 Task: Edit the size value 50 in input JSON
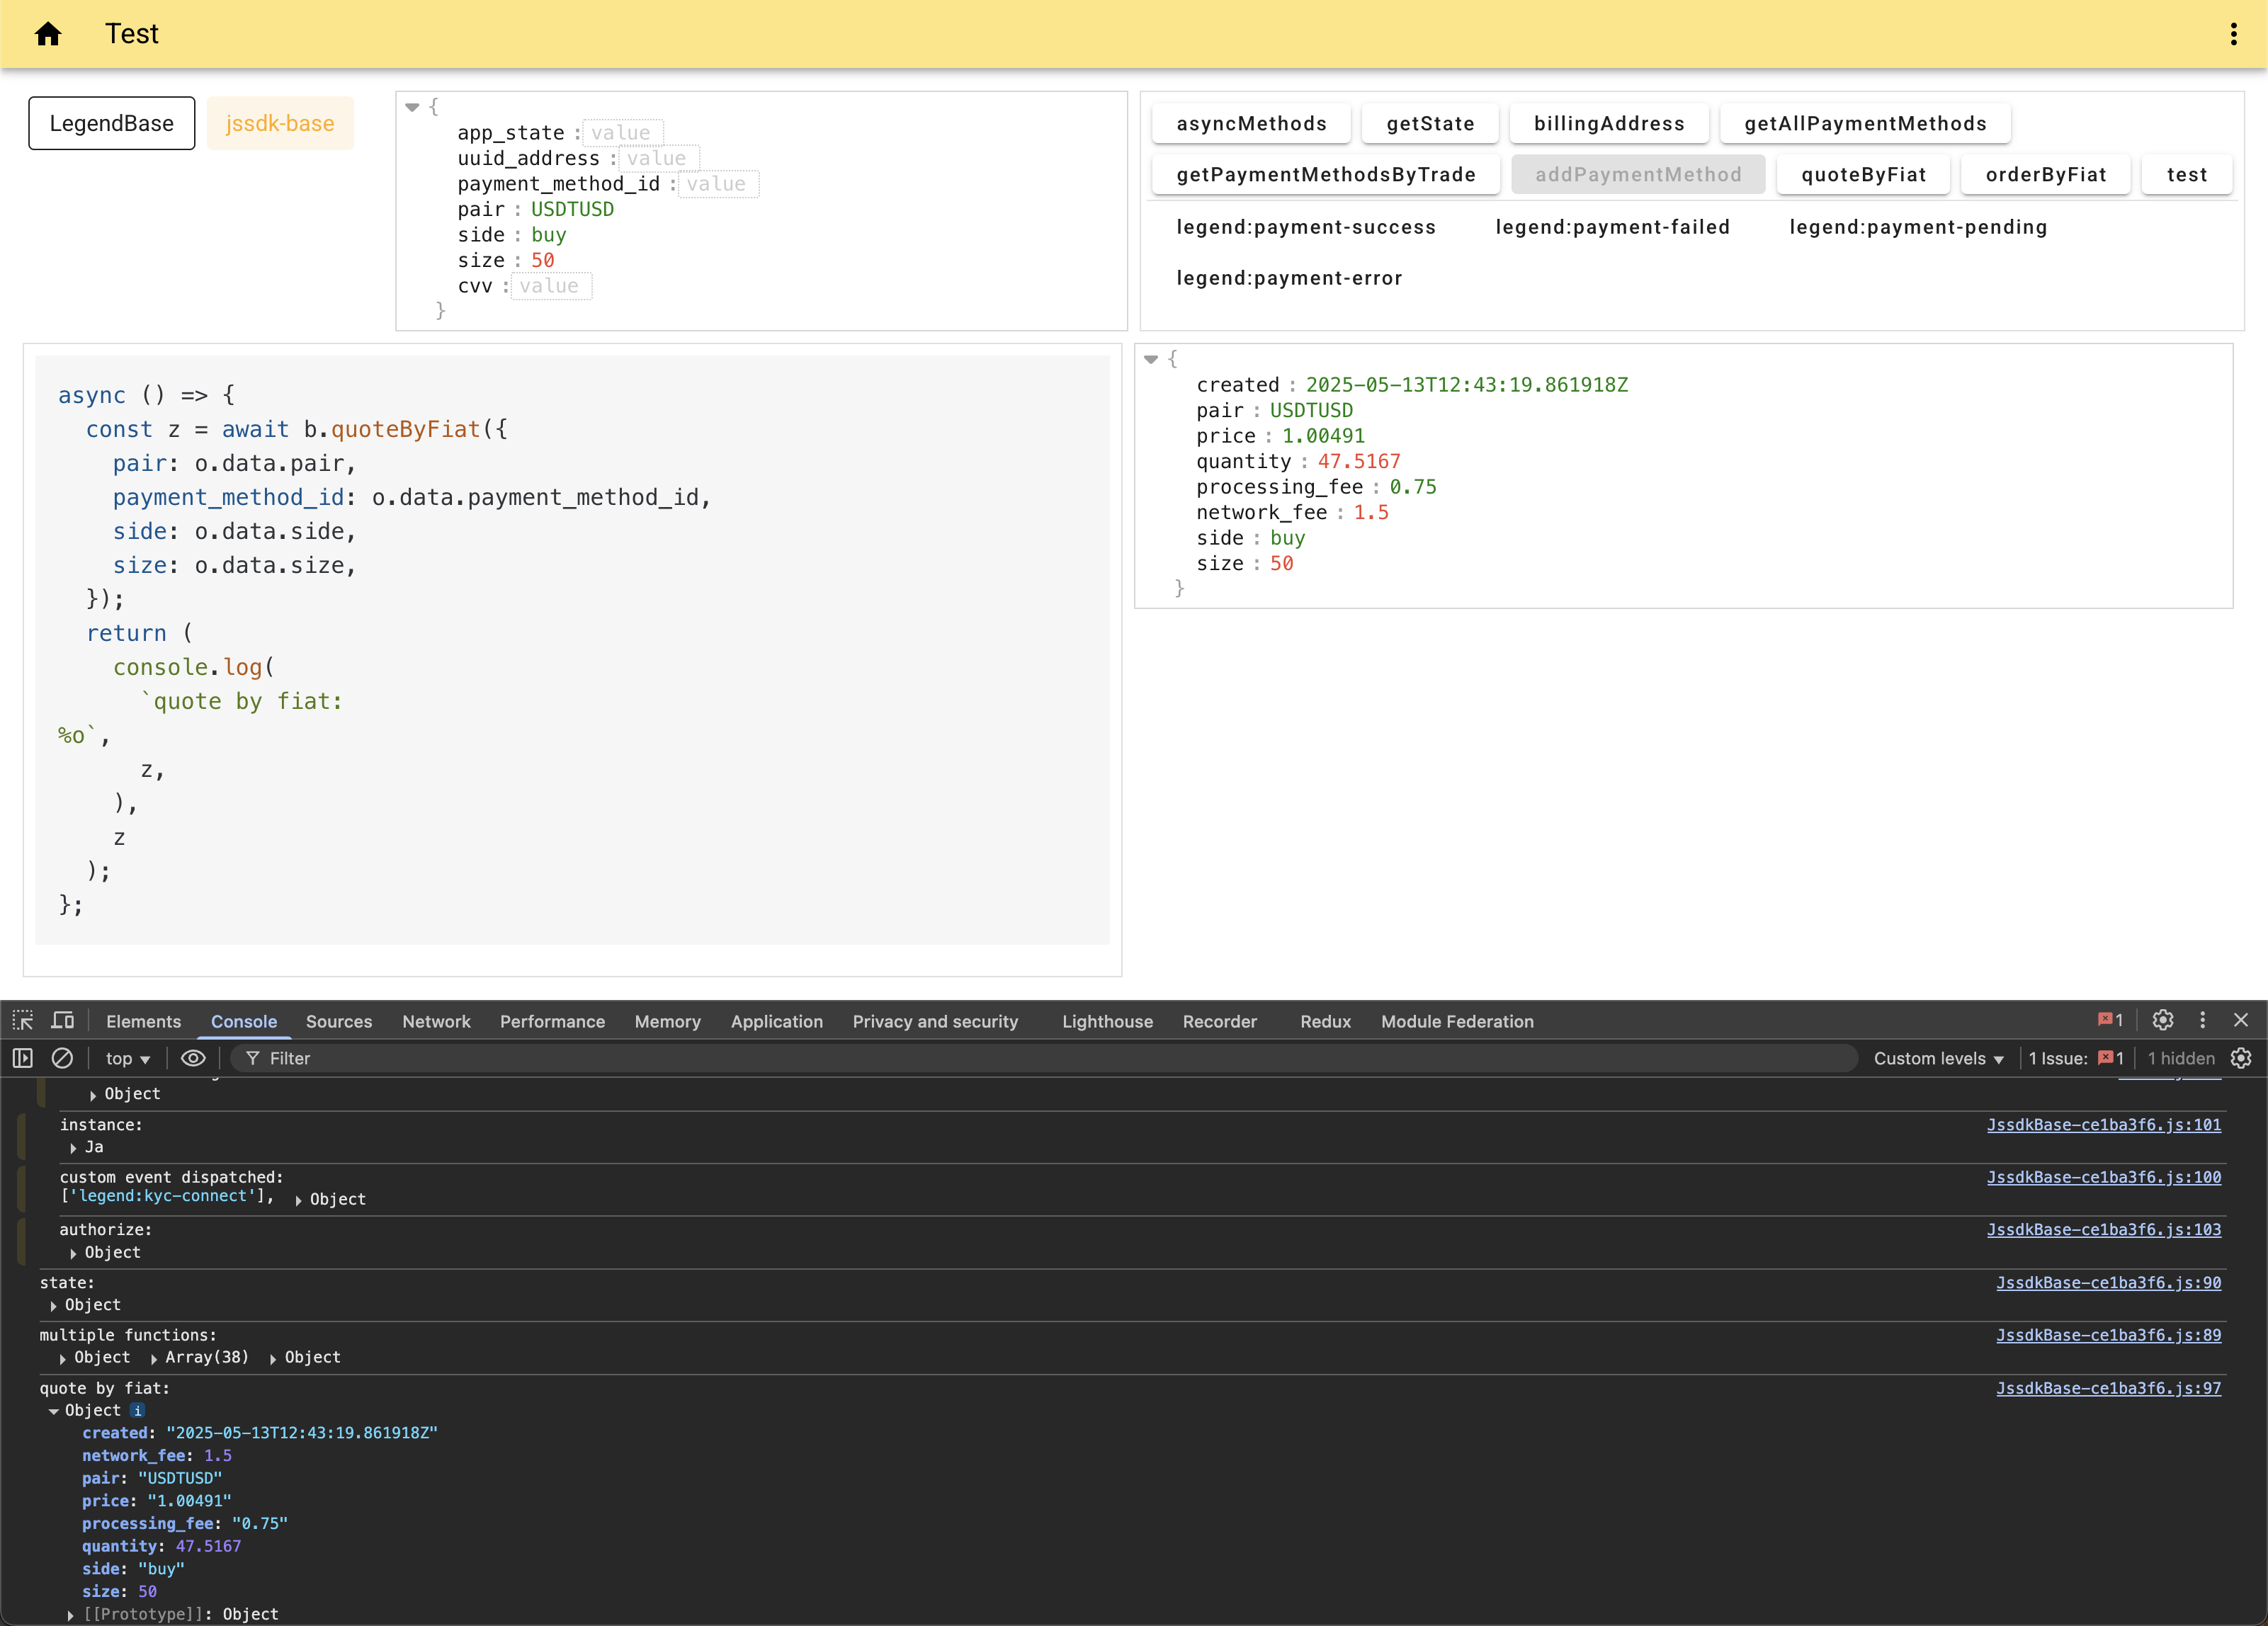(543, 261)
